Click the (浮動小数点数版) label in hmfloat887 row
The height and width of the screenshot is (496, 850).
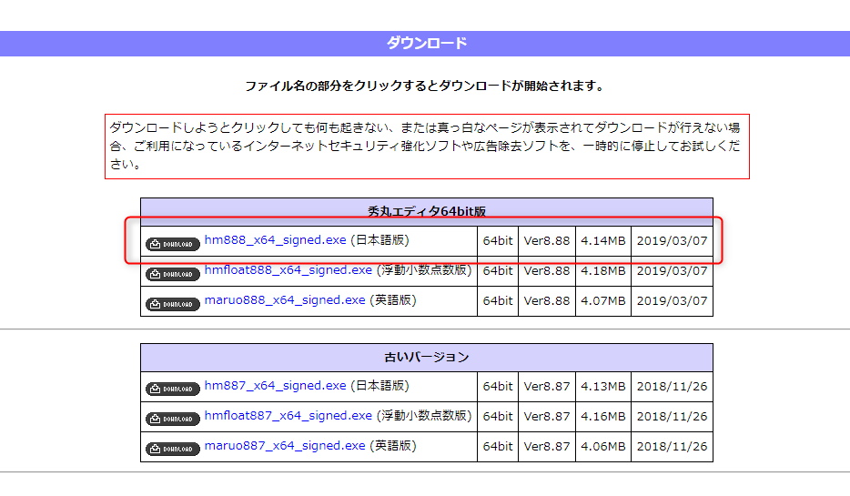[x=424, y=416]
